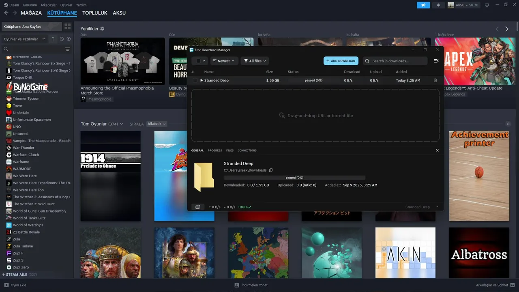Open the Albatross game thumbnail
The width and height of the screenshot is (519, 292).
click(x=479, y=253)
